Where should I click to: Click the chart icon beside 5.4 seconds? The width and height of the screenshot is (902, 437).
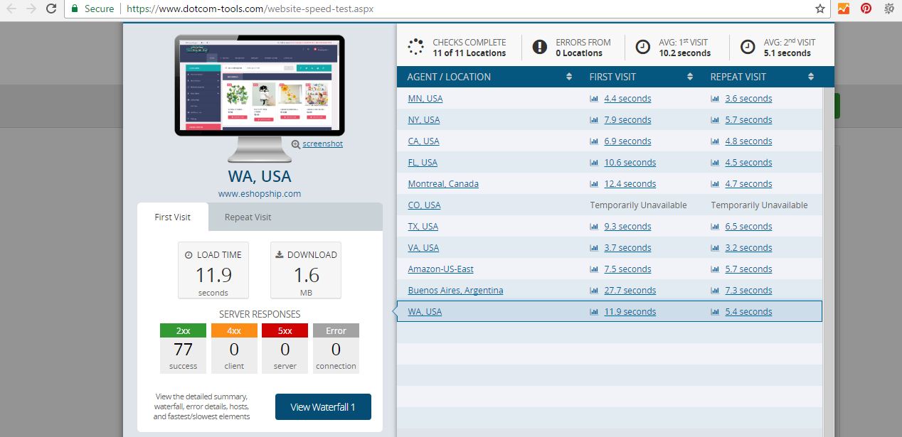pyautogui.click(x=715, y=312)
